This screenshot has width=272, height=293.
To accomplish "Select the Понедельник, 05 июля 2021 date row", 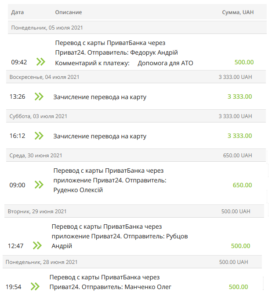I will pos(47,28).
